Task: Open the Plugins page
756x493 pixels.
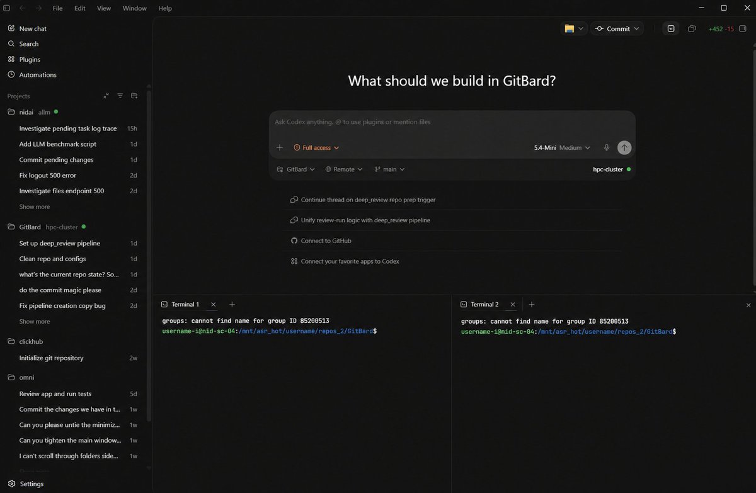Action: pyautogui.click(x=30, y=59)
